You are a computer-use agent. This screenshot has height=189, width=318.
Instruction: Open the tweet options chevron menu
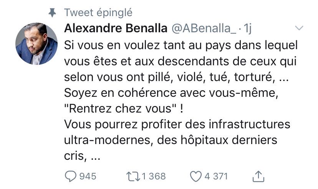click(x=298, y=28)
